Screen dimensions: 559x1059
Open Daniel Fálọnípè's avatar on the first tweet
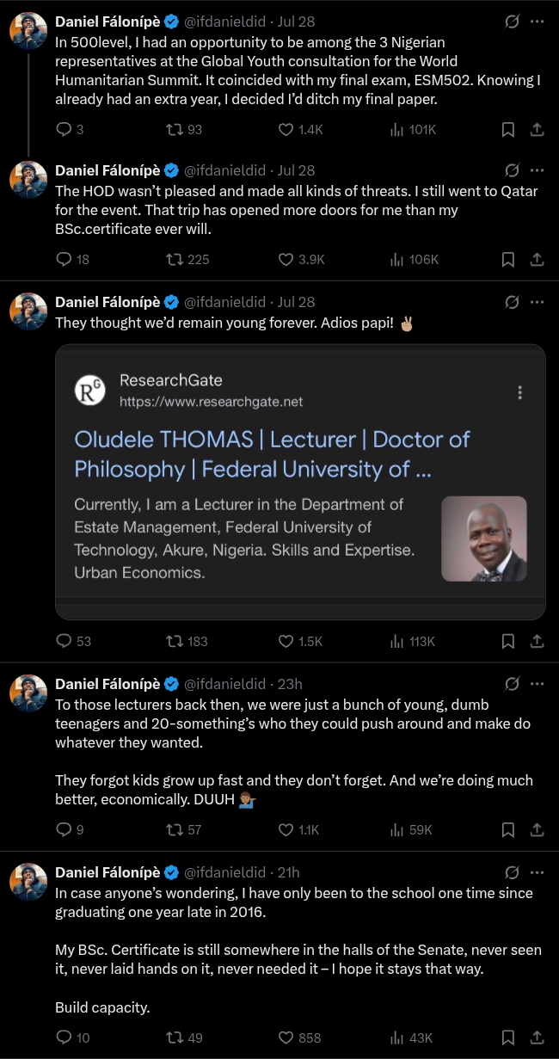pyautogui.click(x=28, y=31)
